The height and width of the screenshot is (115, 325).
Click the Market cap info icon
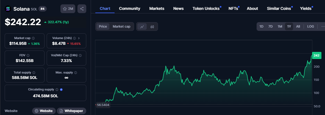point(33,38)
